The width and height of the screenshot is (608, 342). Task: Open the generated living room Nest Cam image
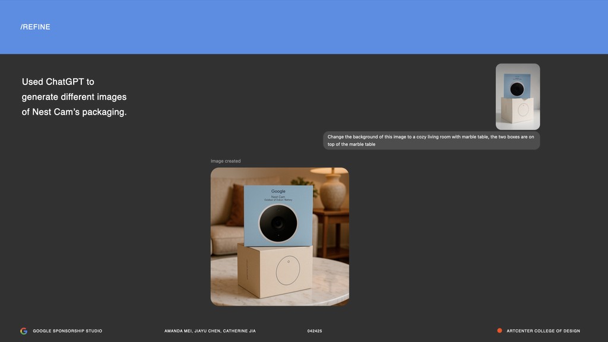pyautogui.click(x=280, y=236)
